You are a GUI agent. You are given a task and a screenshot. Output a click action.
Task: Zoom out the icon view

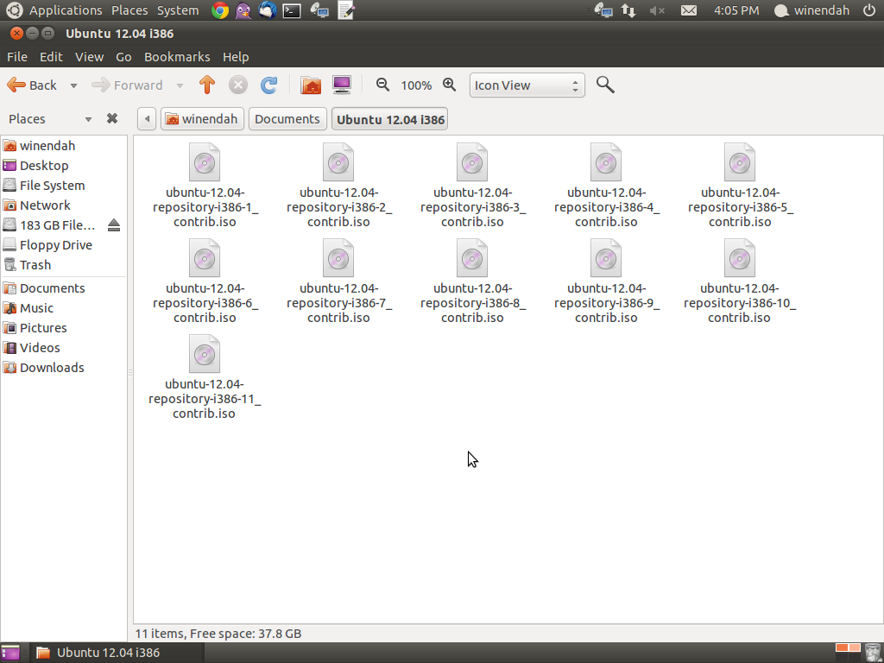click(x=382, y=85)
